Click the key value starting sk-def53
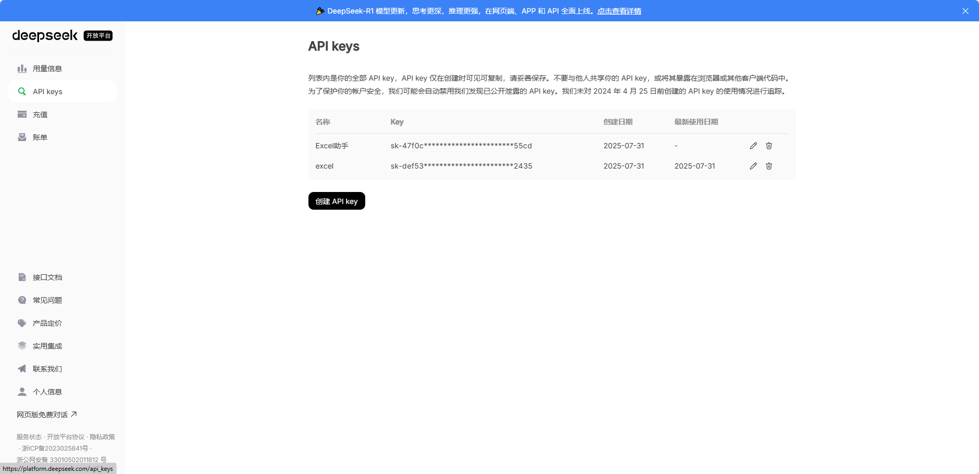Screen dimensions: 979x474 point(461,166)
